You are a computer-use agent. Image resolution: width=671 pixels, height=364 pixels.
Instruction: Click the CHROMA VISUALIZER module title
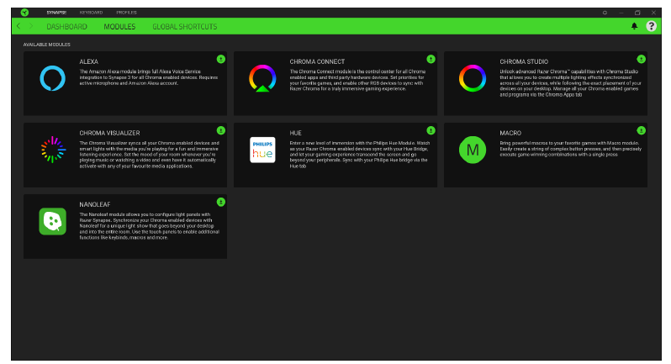(x=109, y=133)
